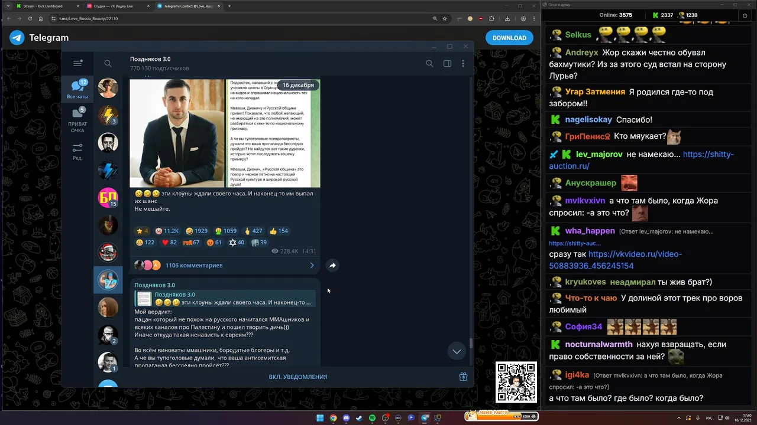Click the star of David reaction 40
The width and height of the screenshot is (757, 425).
237,243
